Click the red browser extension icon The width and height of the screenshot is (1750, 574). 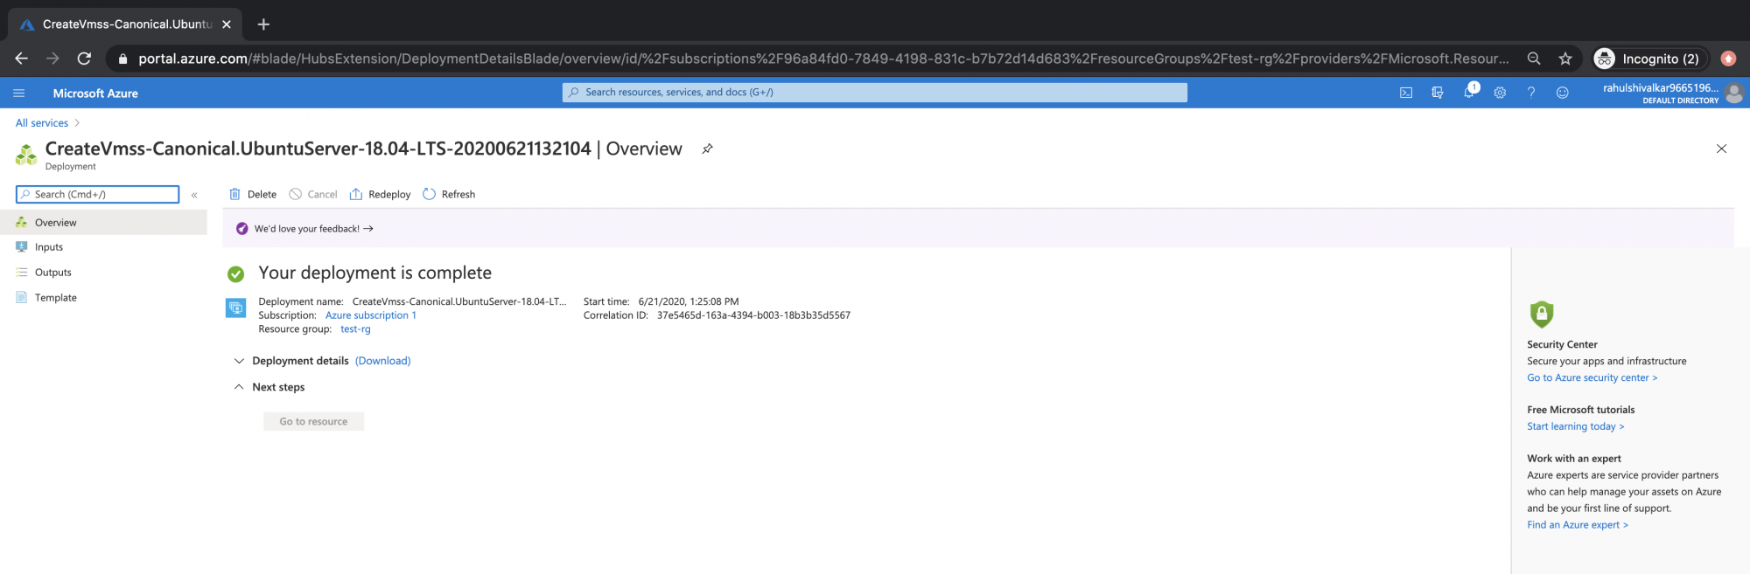click(x=1728, y=59)
